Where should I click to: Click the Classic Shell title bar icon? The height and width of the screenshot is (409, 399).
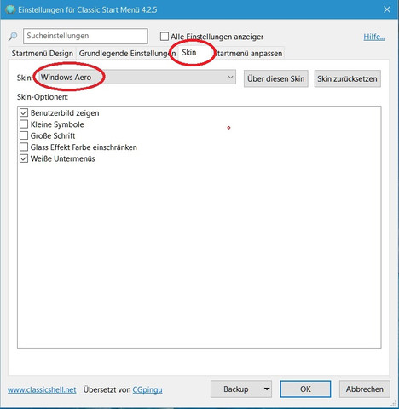pyautogui.click(x=10, y=9)
